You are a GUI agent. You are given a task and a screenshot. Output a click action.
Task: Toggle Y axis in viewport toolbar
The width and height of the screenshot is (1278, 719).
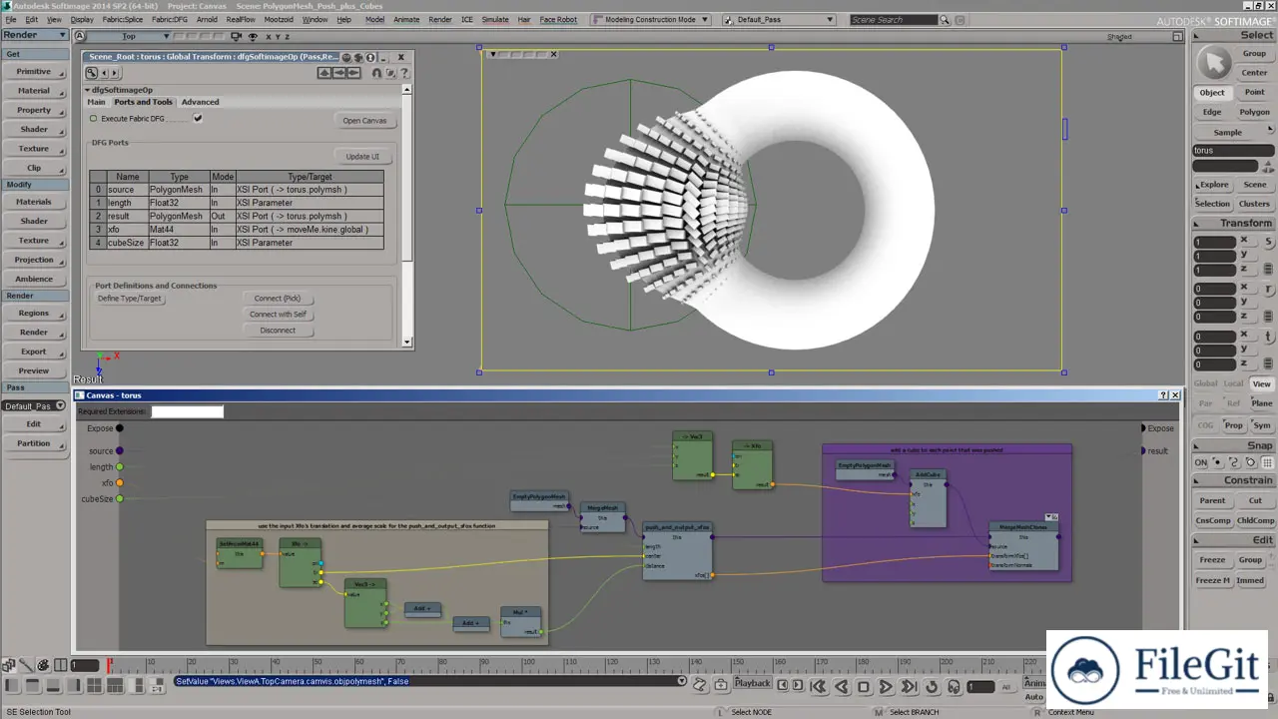coord(278,37)
